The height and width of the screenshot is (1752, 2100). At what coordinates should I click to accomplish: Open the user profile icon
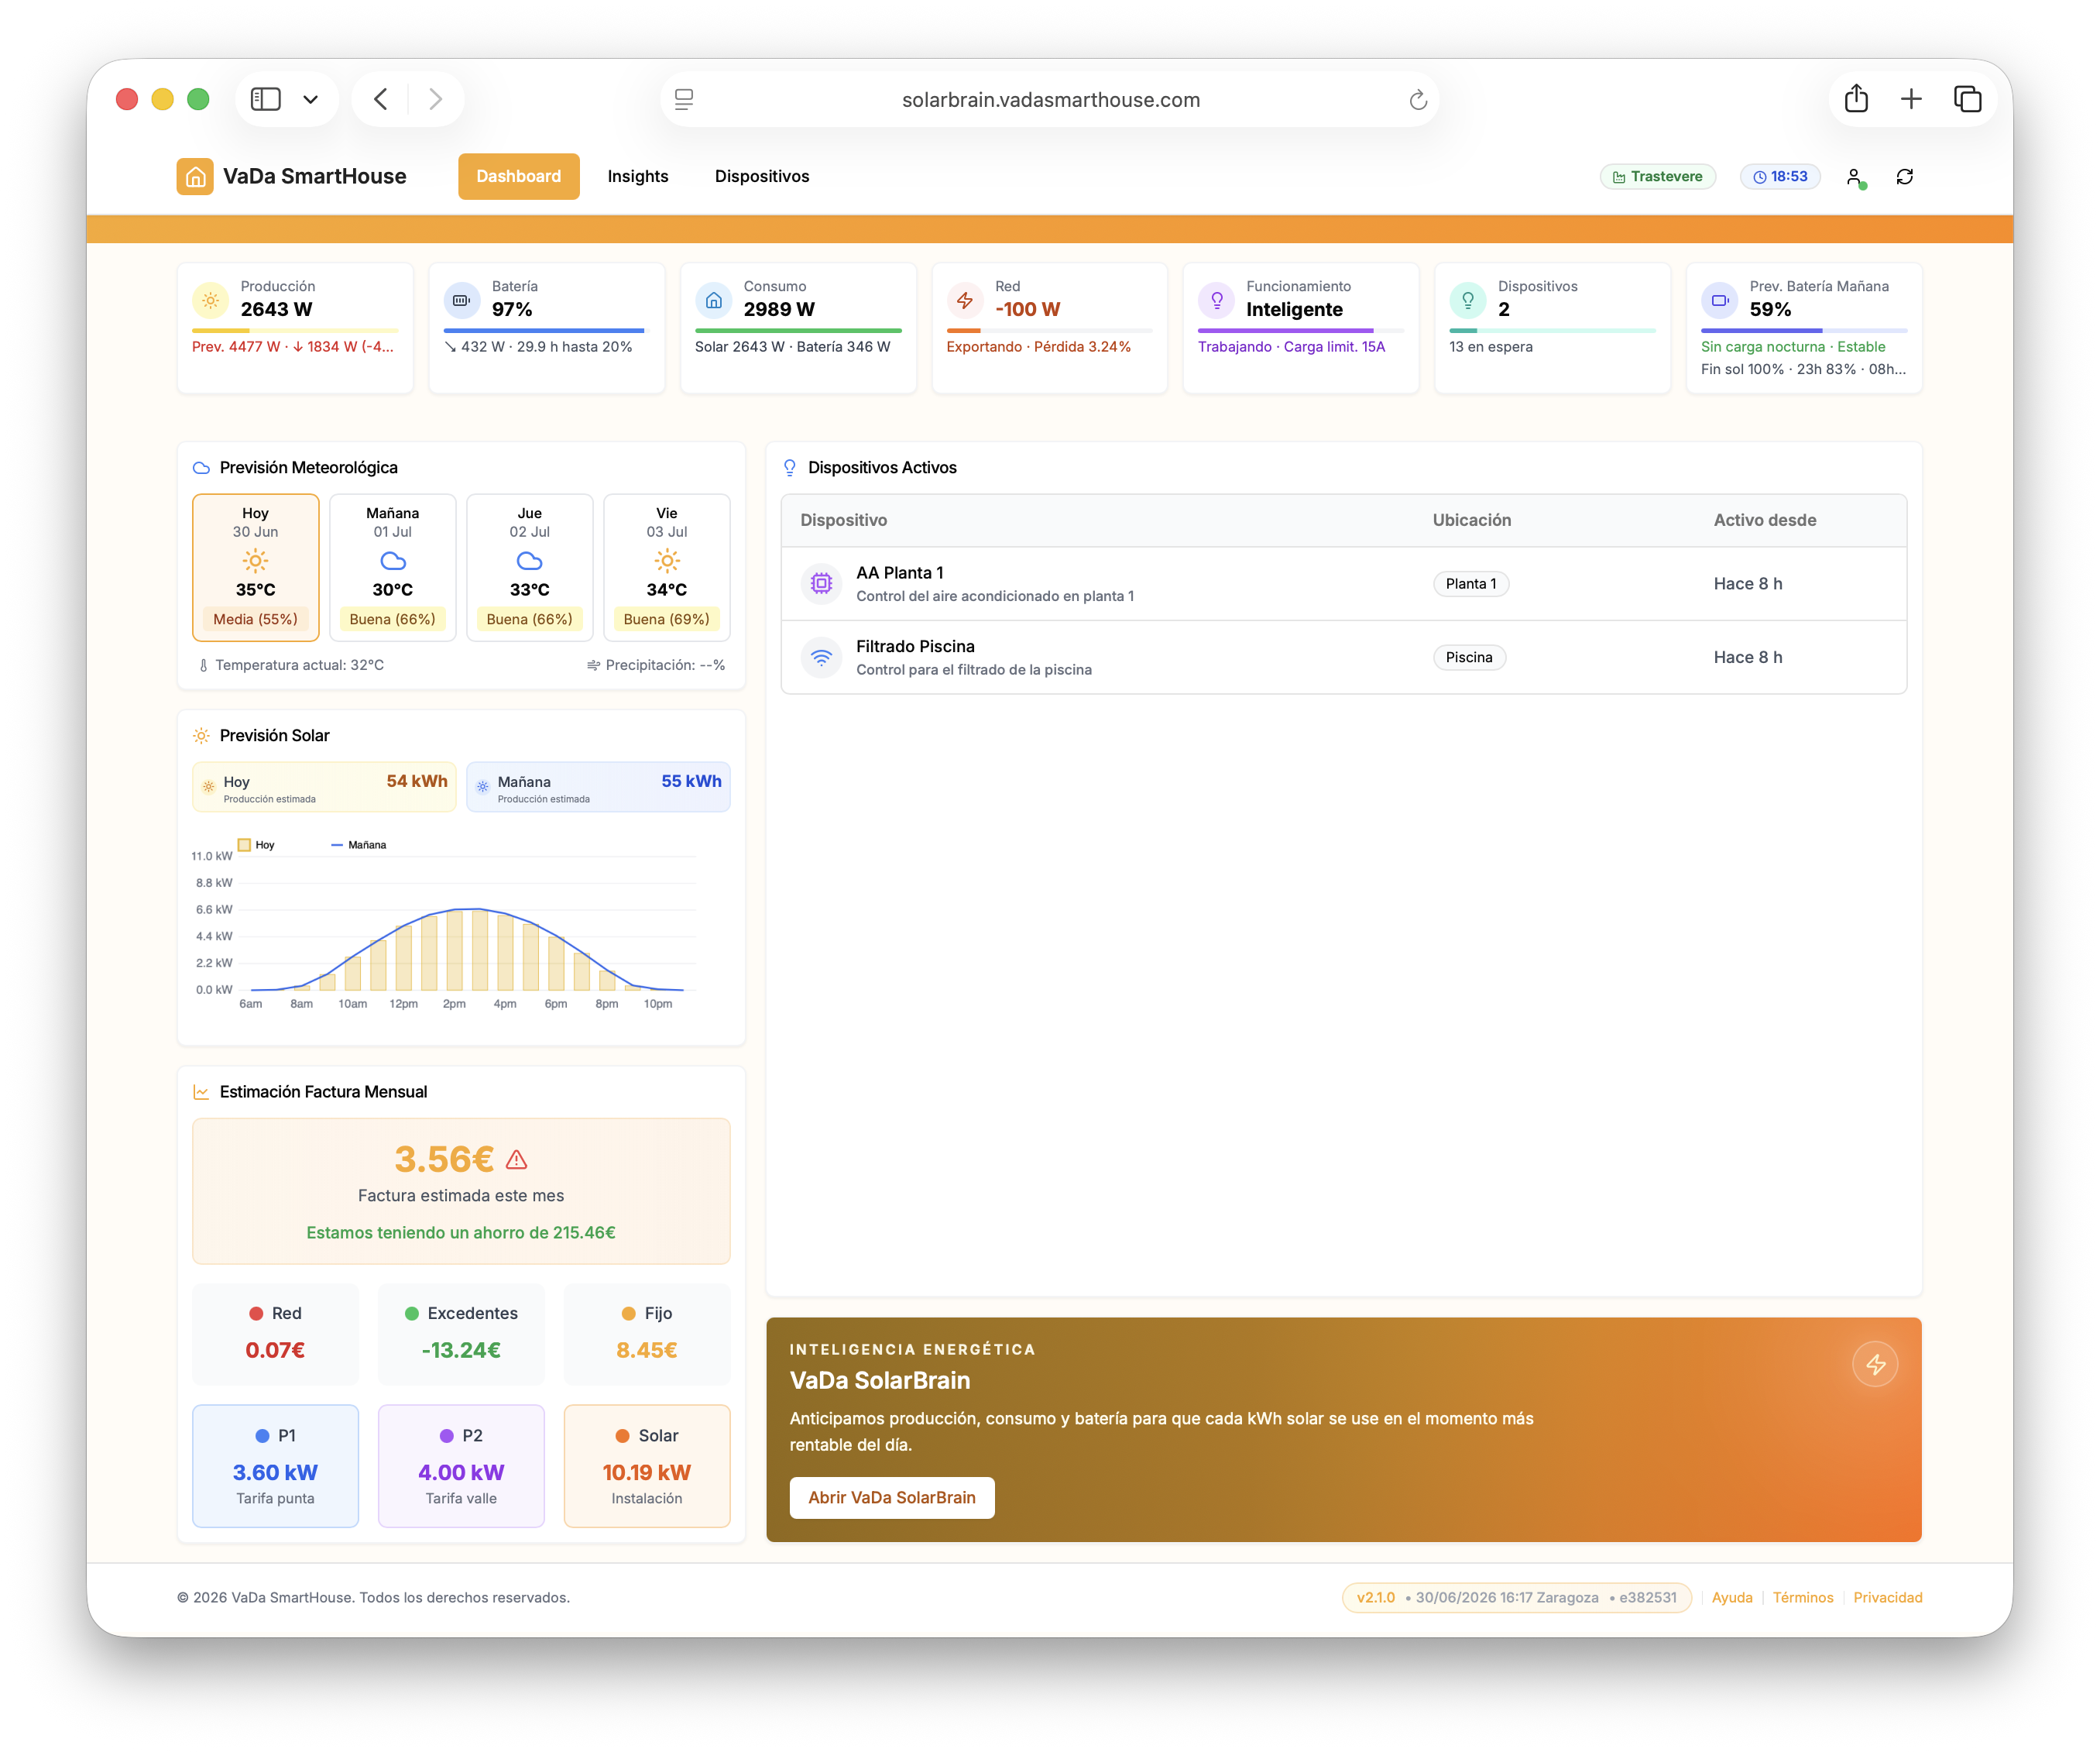(x=1855, y=177)
